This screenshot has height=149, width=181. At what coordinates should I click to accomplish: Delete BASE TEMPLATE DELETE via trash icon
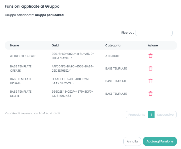point(150,94)
